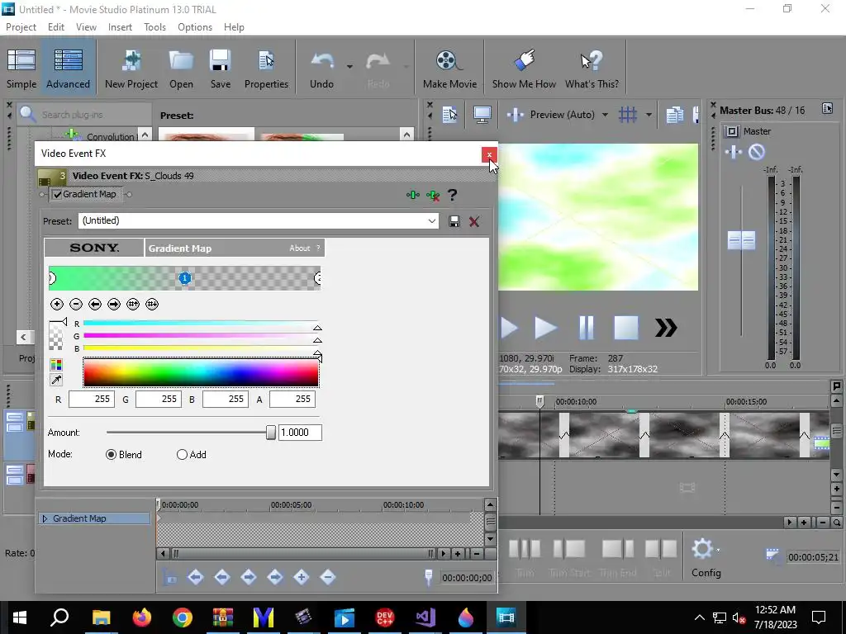Screen dimensions: 846x634
Task: Save the preset with the floppy icon
Action: click(x=454, y=221)
